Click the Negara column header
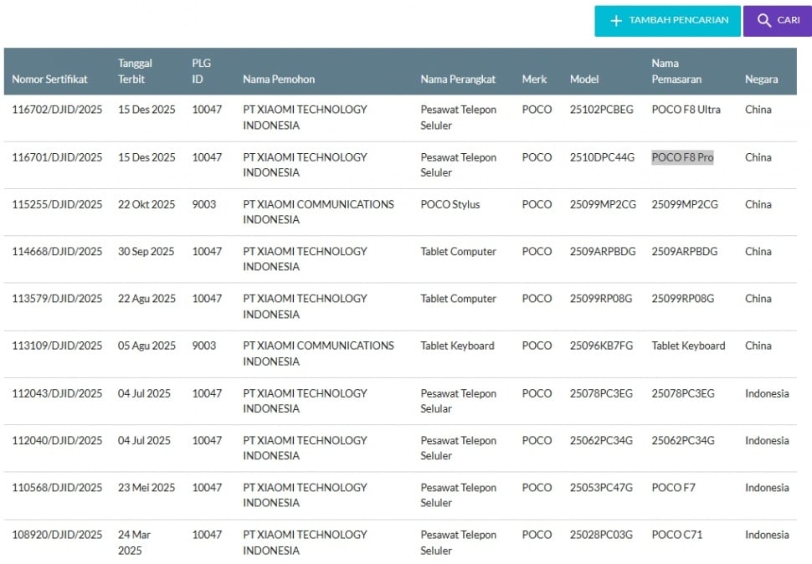 (761, 79)
